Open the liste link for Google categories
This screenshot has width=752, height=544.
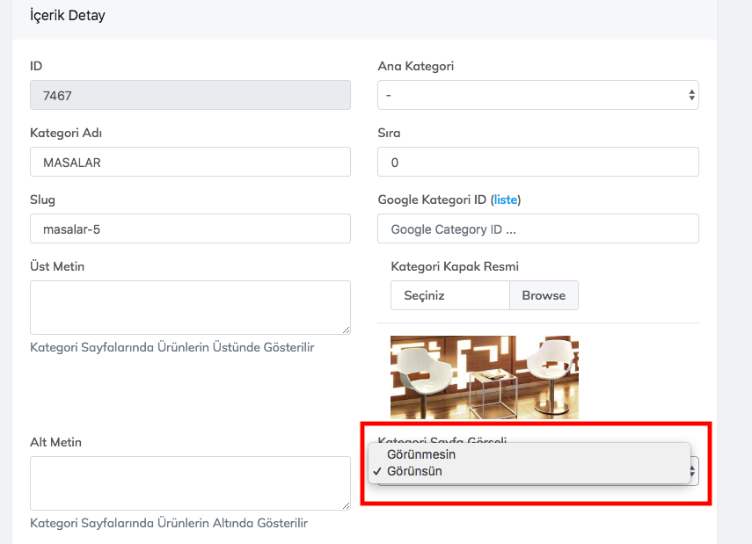tap(506, 199)
